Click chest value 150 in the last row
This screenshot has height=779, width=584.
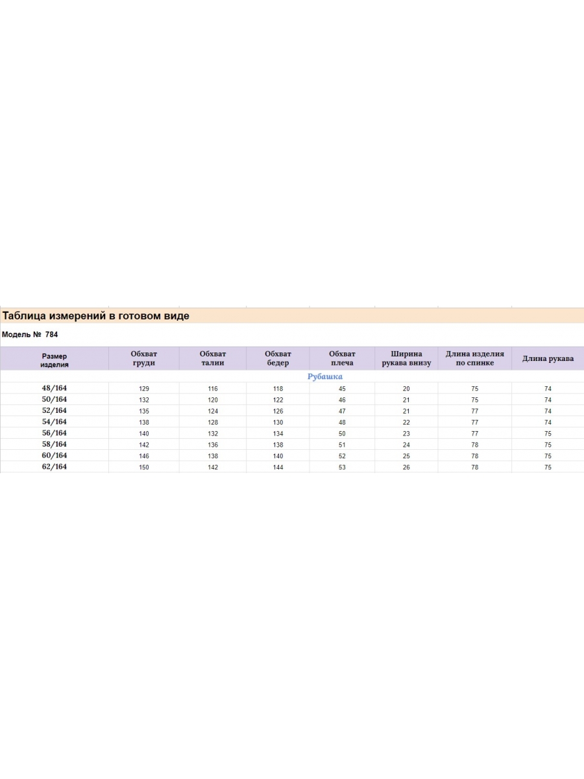(x=144, y=467)
